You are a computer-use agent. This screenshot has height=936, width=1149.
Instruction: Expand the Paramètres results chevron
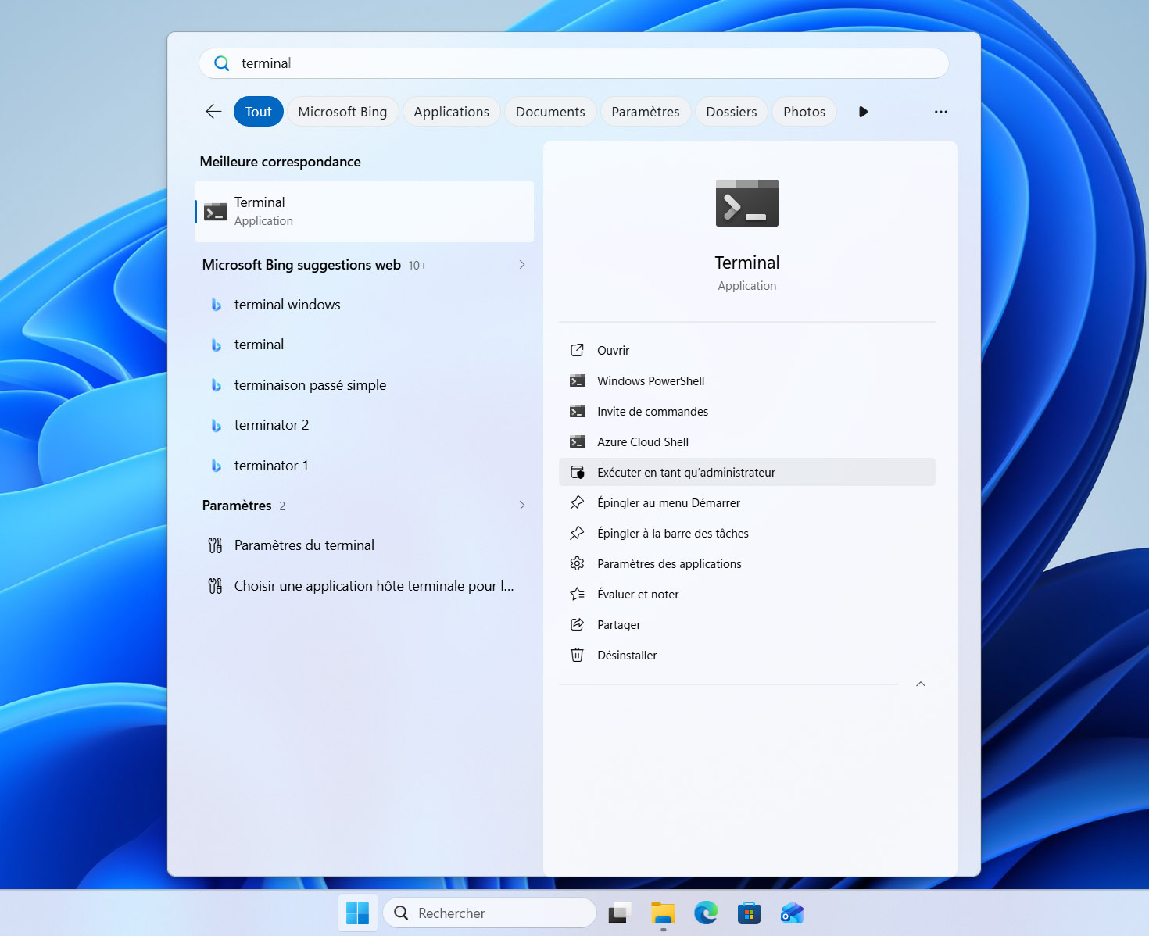(x=522, y=506)
